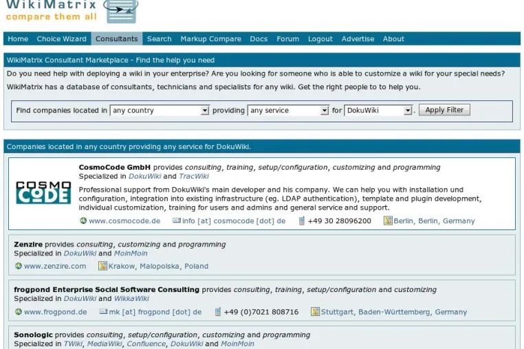The height and width of the screenshot is (349, 524).
Task: Click phone icon beside +49 (0)7021 808716
Action: [x=217, y=312]
